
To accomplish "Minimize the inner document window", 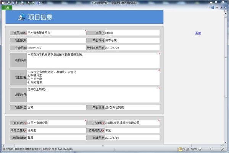I will click(x=217, y=8).
